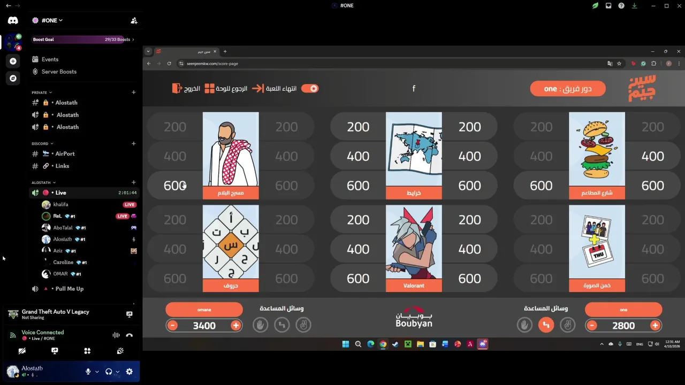
Task: Open Discord user settings gear
Action: (x=129, y=372)
